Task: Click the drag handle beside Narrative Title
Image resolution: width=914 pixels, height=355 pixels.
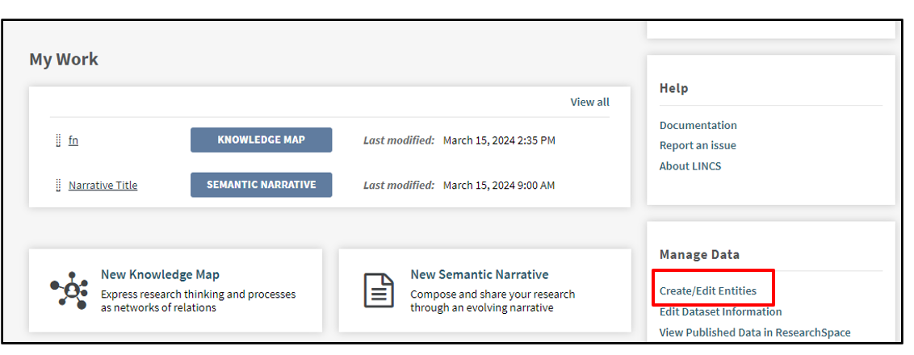Action: (x=58, y=186)
